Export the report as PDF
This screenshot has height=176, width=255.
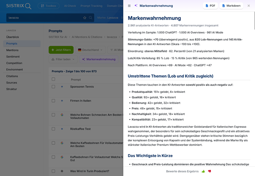click(x=210, y=5)
